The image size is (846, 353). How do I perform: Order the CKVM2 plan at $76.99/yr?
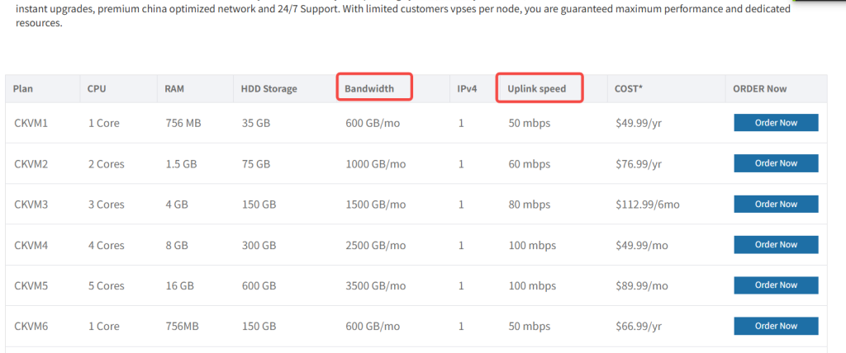(x=776, y=163)
